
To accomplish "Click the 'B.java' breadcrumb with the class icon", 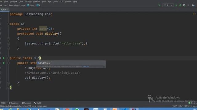I will click(x=30, y=5).
